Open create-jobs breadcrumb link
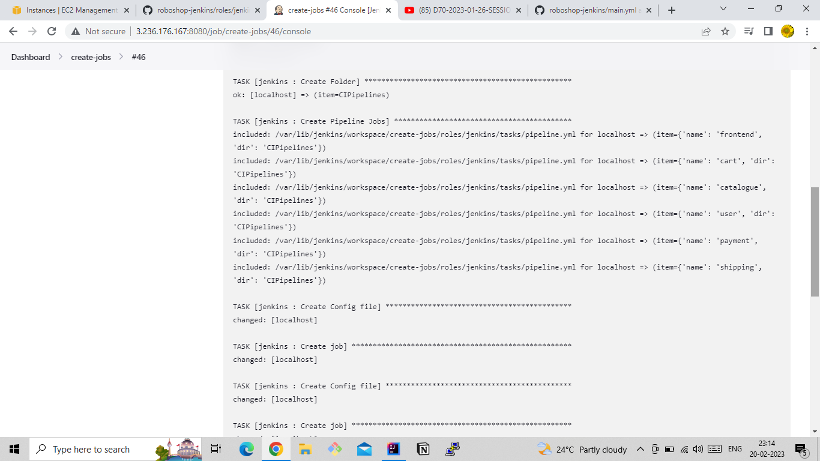Viewport: 820px width, 461px height. (91, 57)
